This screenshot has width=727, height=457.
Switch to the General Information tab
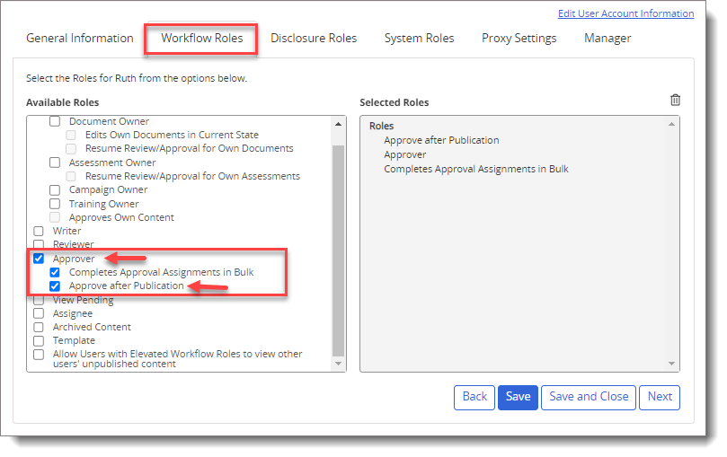click(80, 39)
